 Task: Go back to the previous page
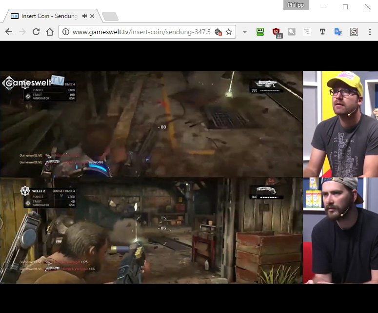click(9, 32)
